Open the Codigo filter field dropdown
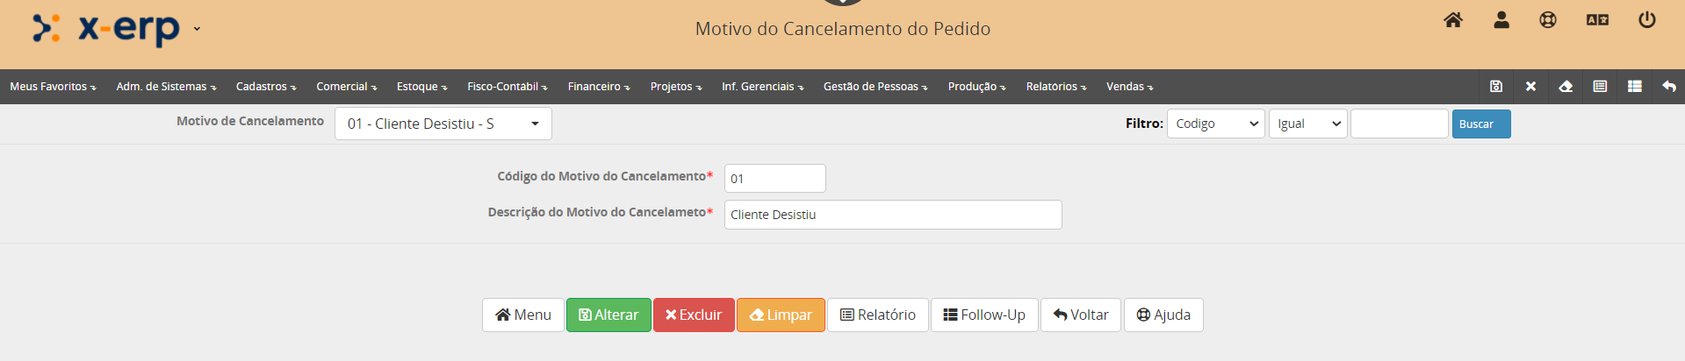Image resolution: width=1685 pixels, height=361 pixels. 1215,124
